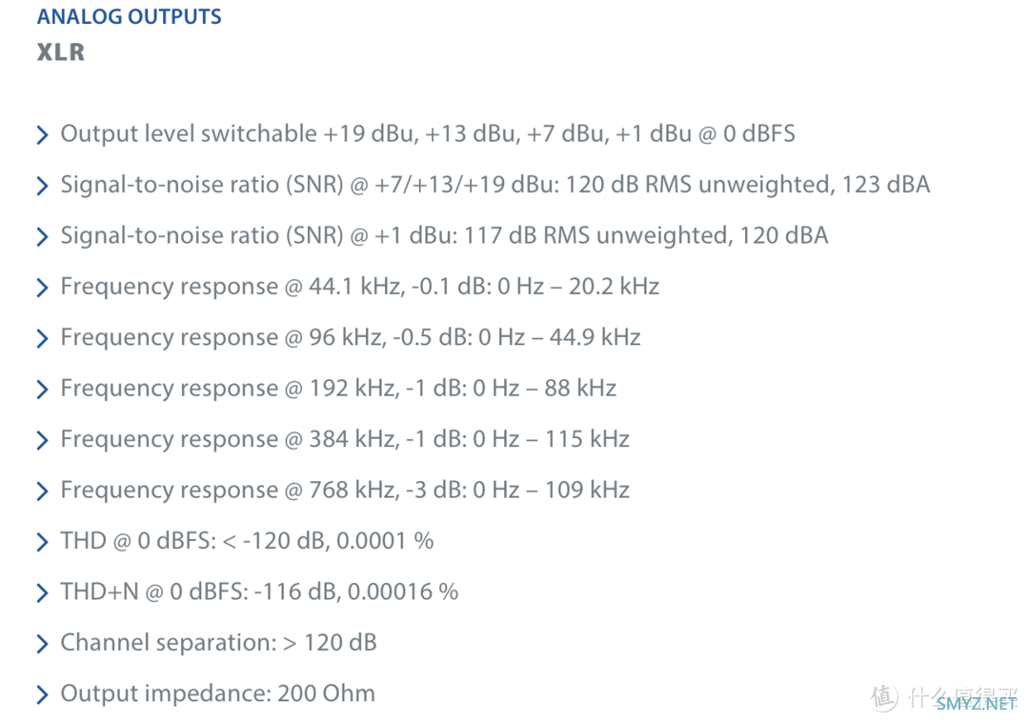Click the Output impedance: 200 Ohm text
The image size is (1029, 722).
tap(218, 693)
